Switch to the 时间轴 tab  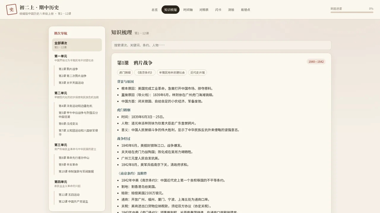coord(188,10)
